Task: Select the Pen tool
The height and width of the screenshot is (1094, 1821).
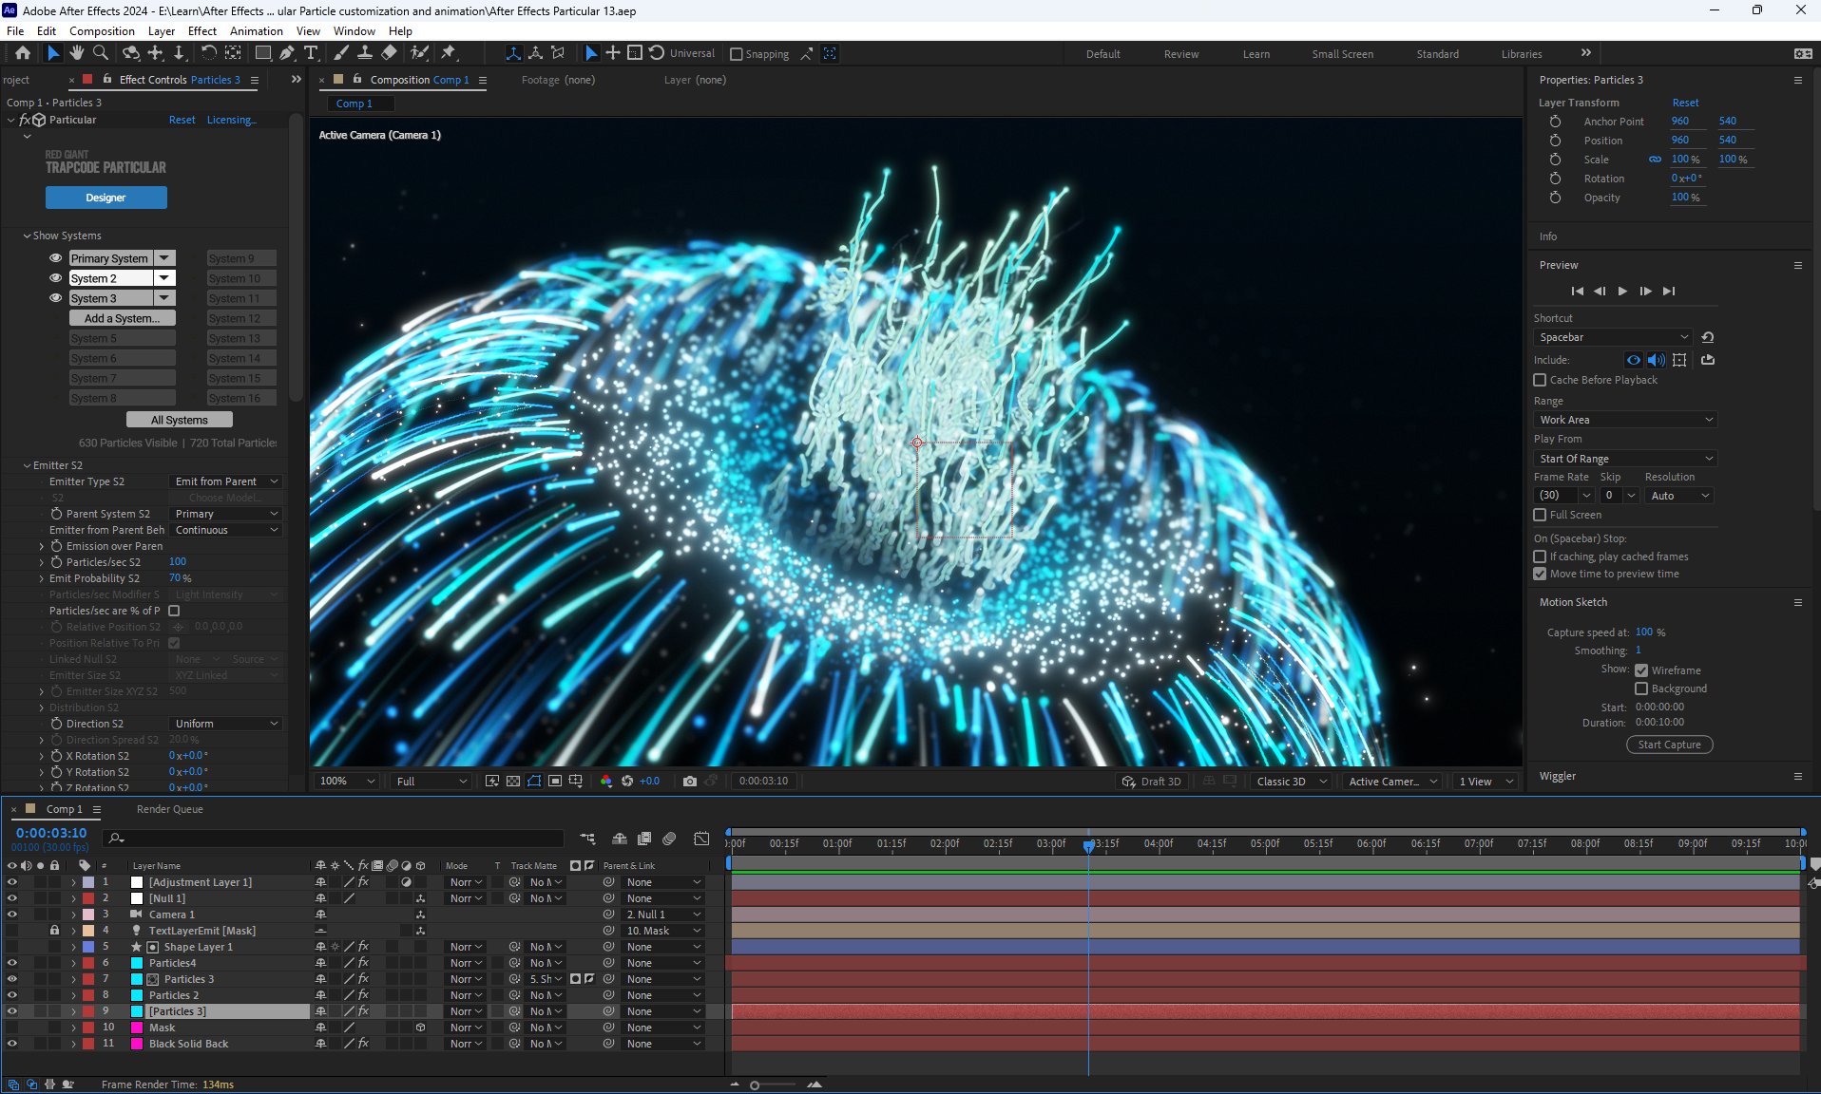Action: (287, 53)
